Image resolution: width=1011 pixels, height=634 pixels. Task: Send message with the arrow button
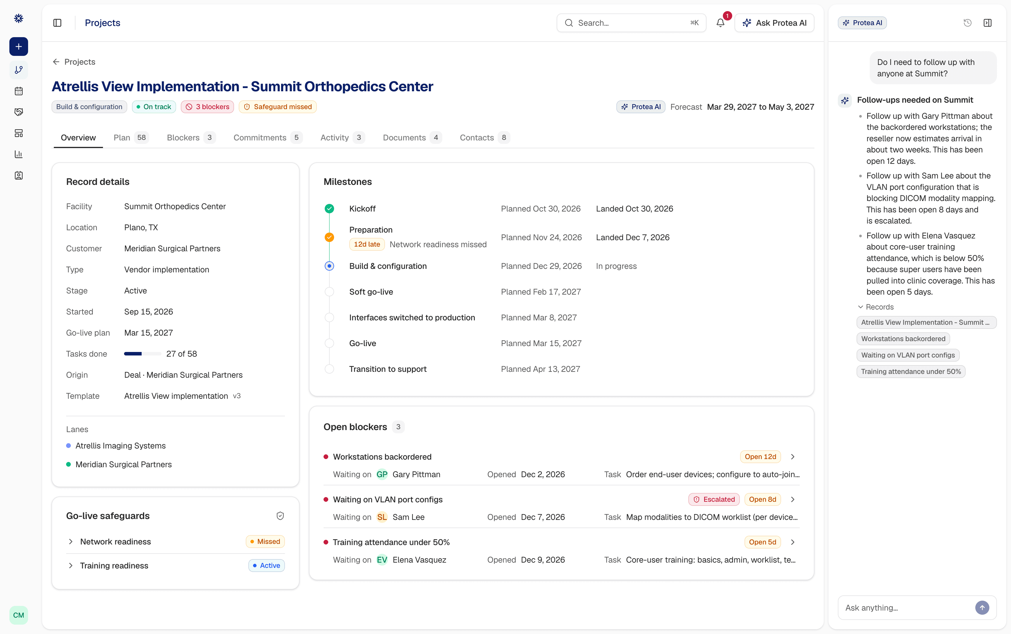pyautogui.click(x=982, y=608)
